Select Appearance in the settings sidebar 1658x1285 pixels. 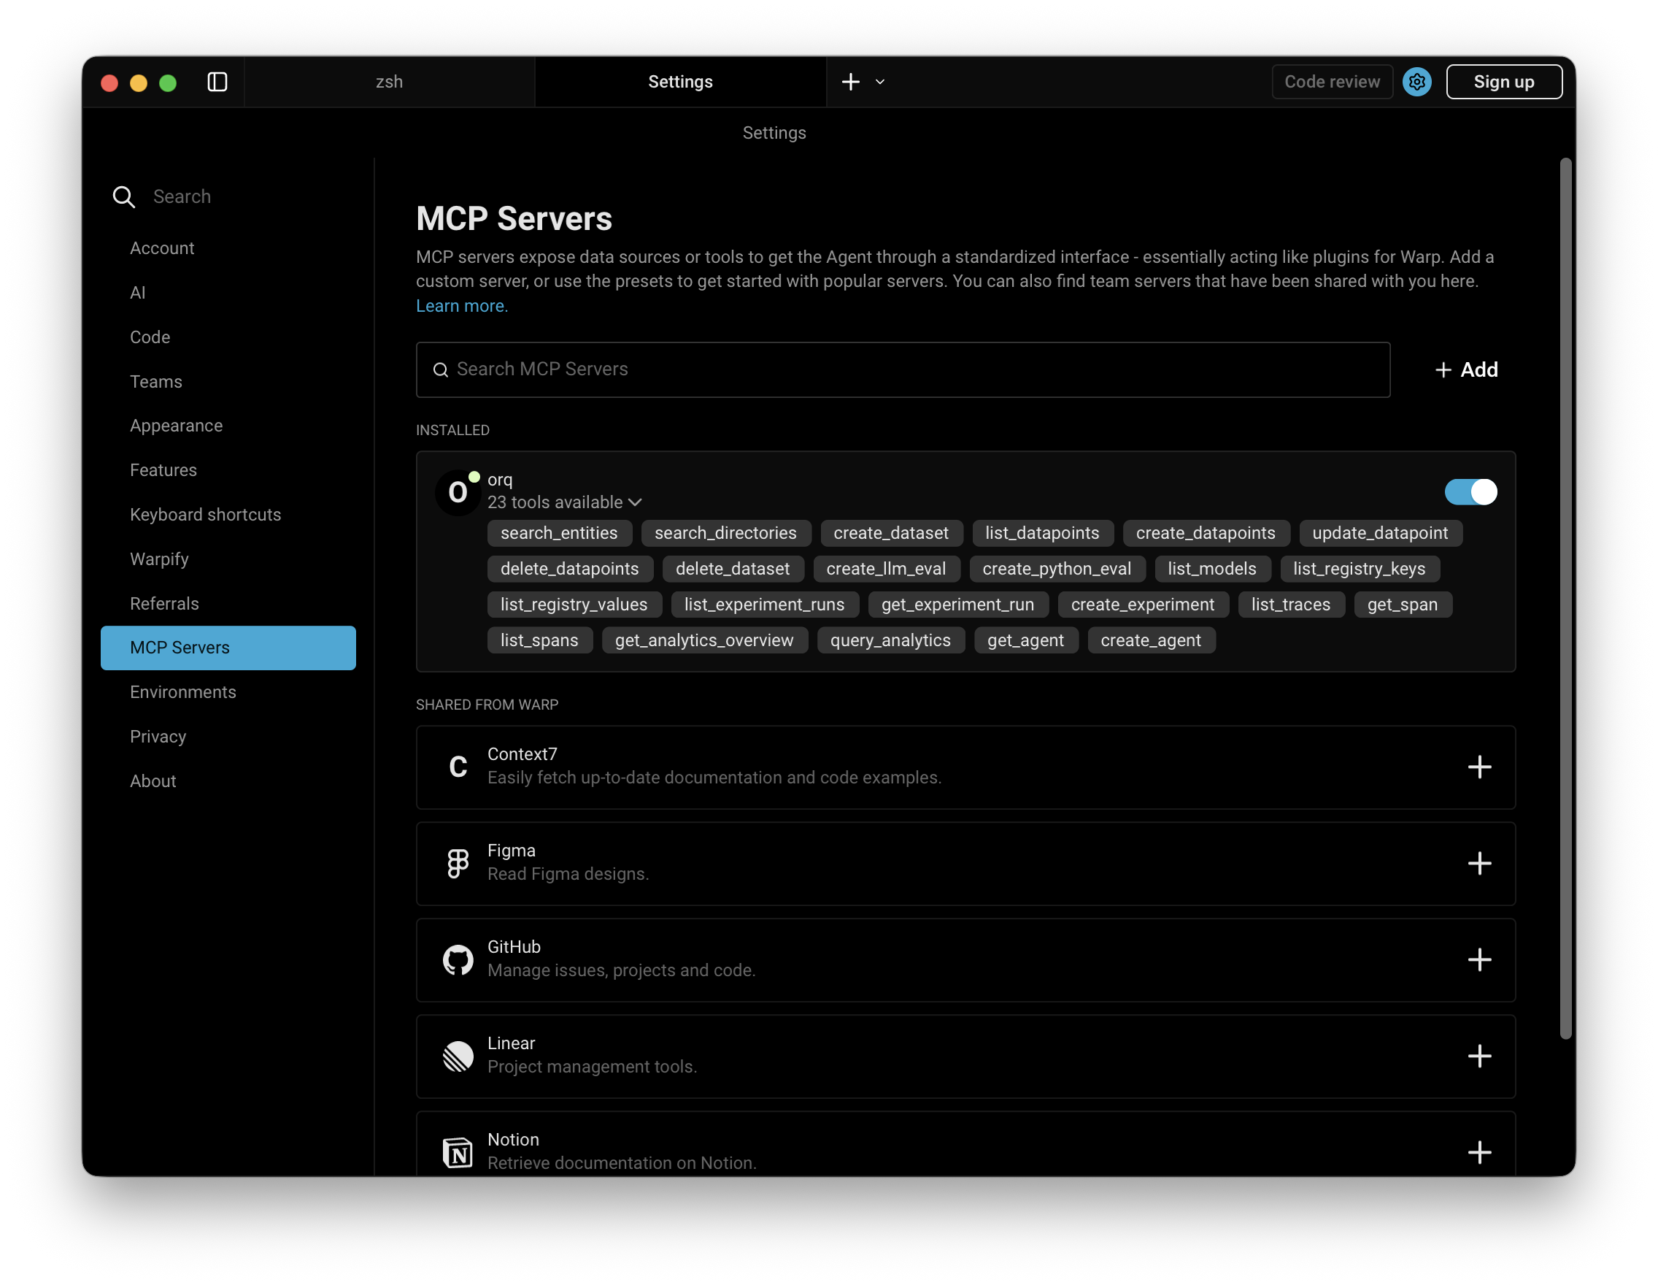176,426
